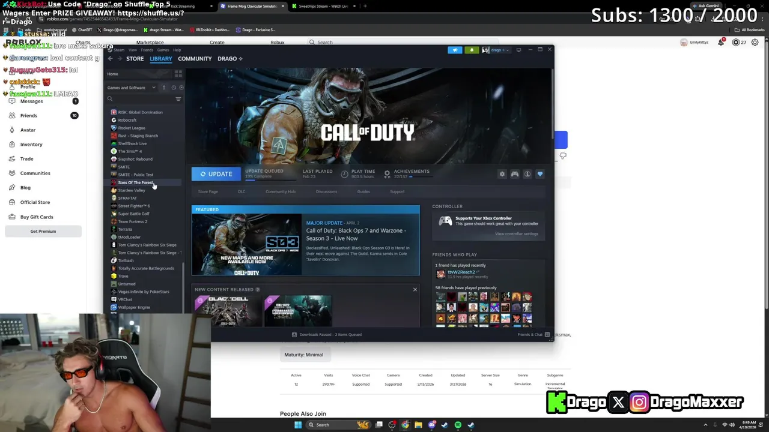The height and width of the screenshot is (432, 769).
Task: Toggle recent activity clock filter in library
Action: tap(174, 88)
